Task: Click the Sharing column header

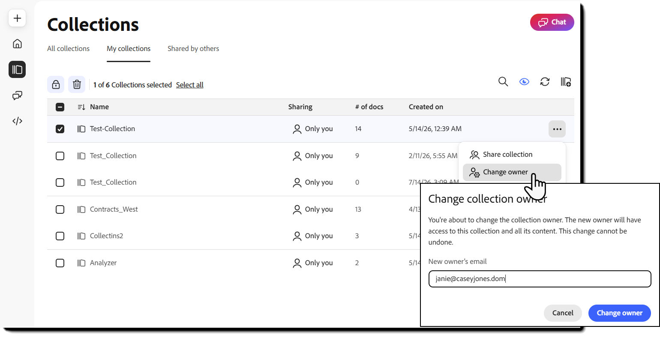Action: 300,107
